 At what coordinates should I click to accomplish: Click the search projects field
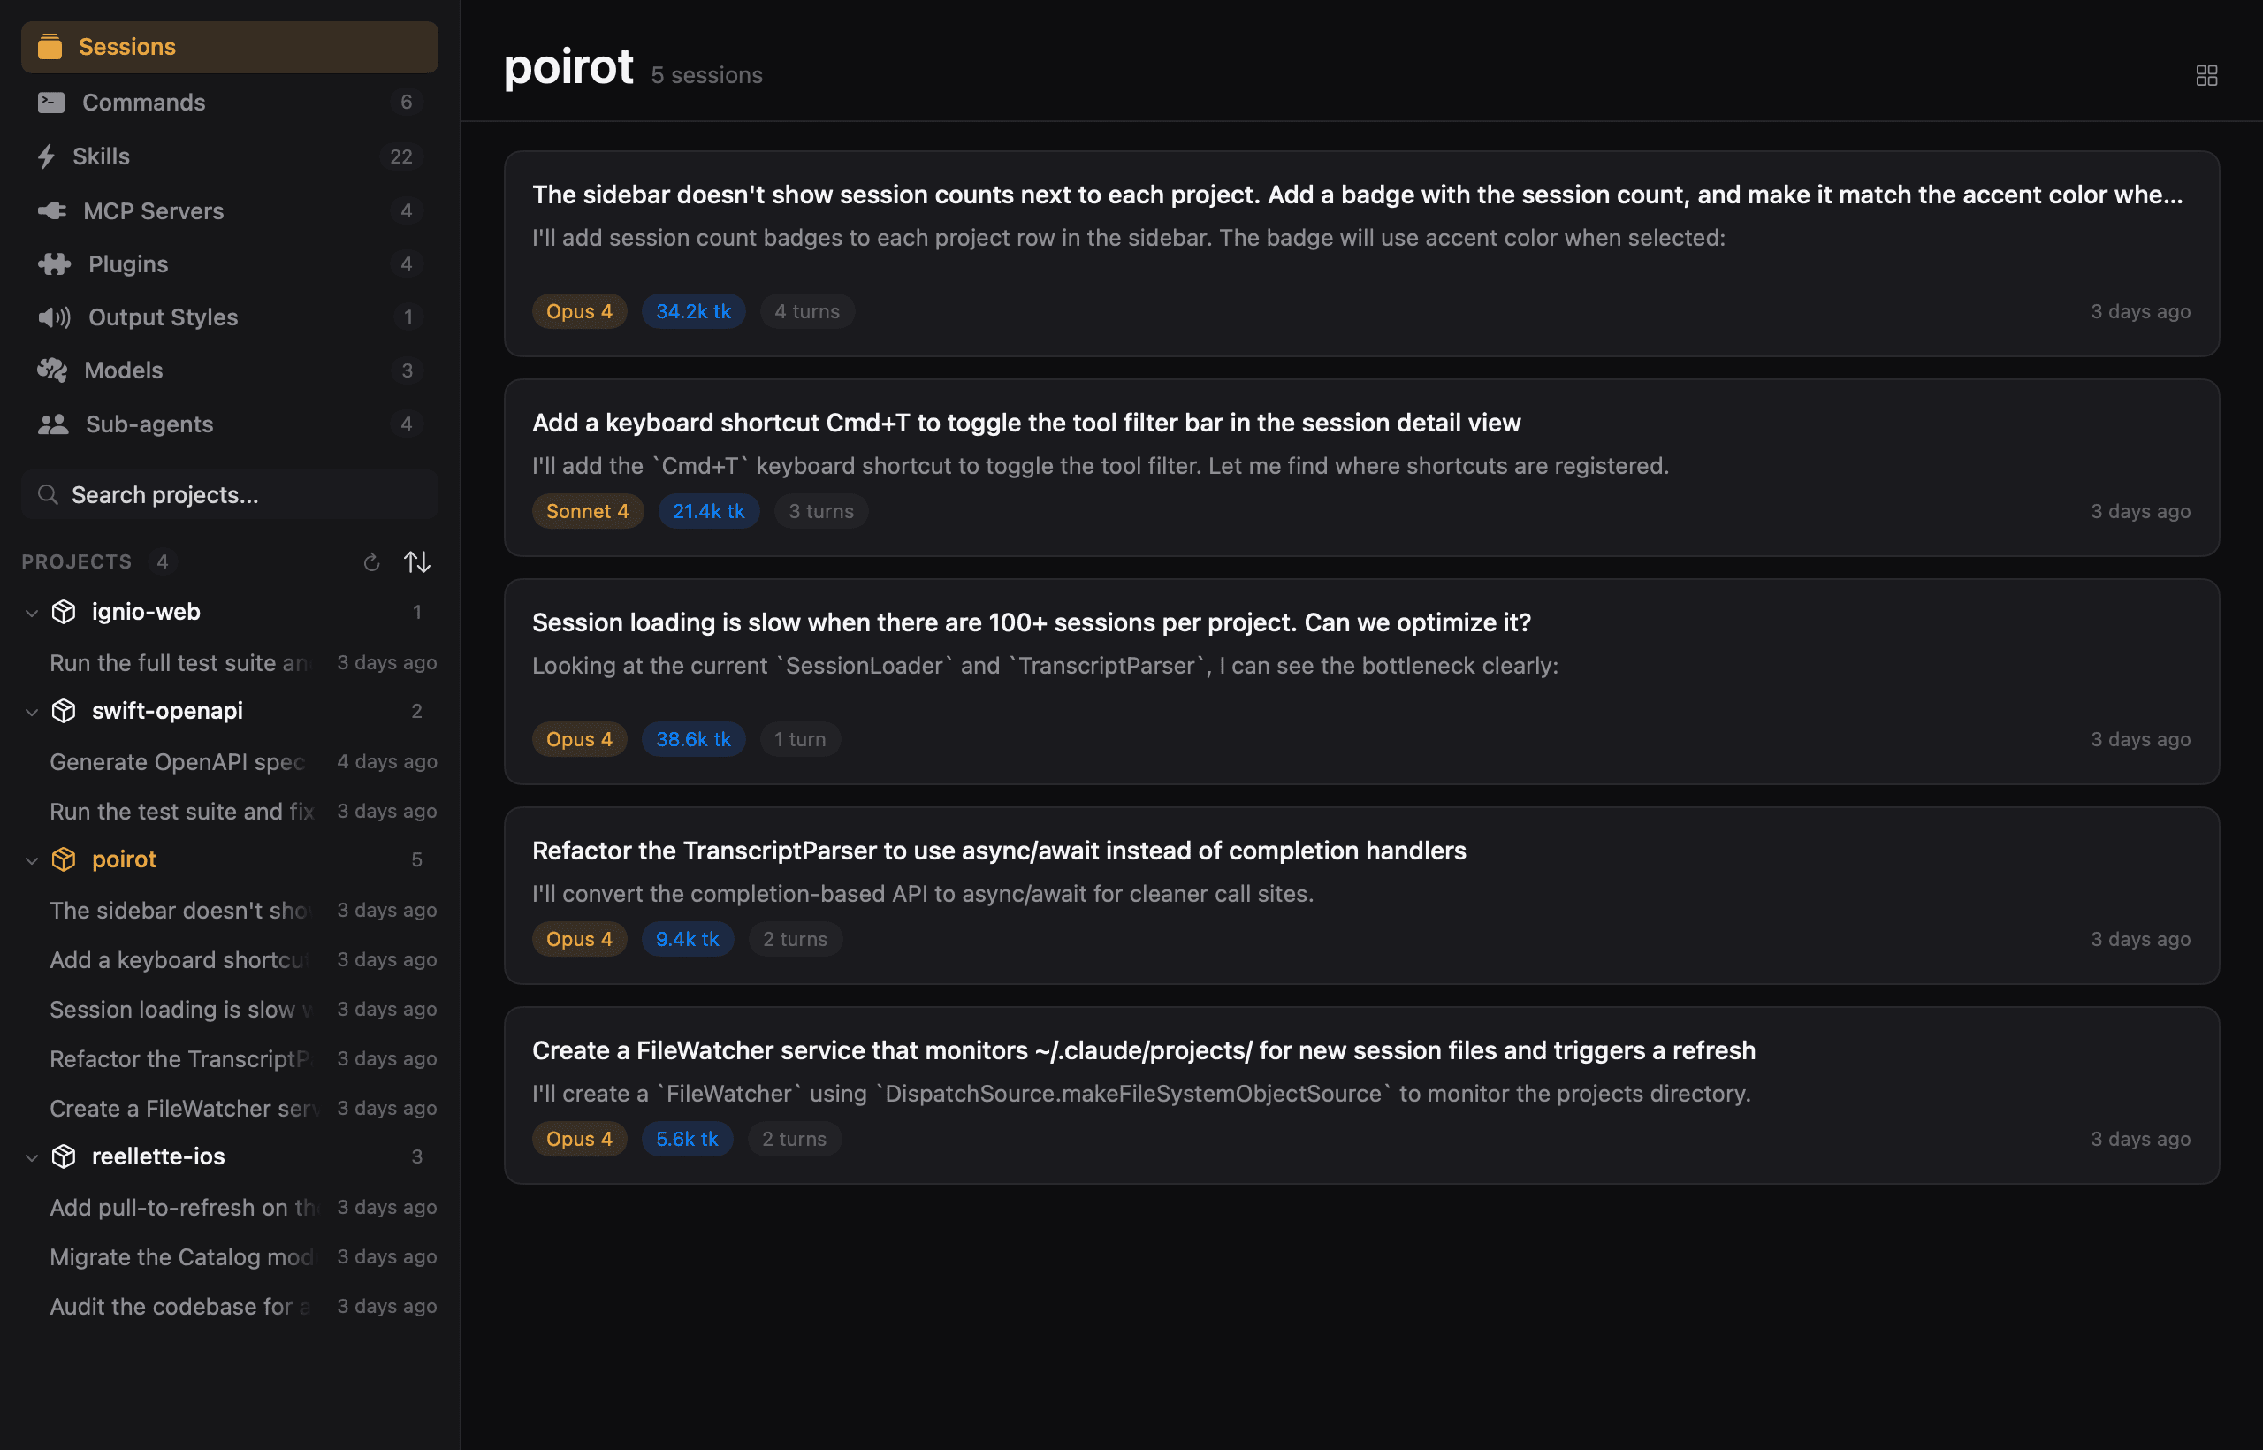coord(229,493)
